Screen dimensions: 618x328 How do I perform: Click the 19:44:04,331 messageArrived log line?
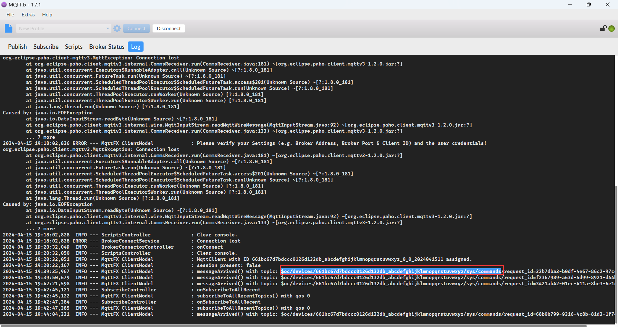(308, 314)
